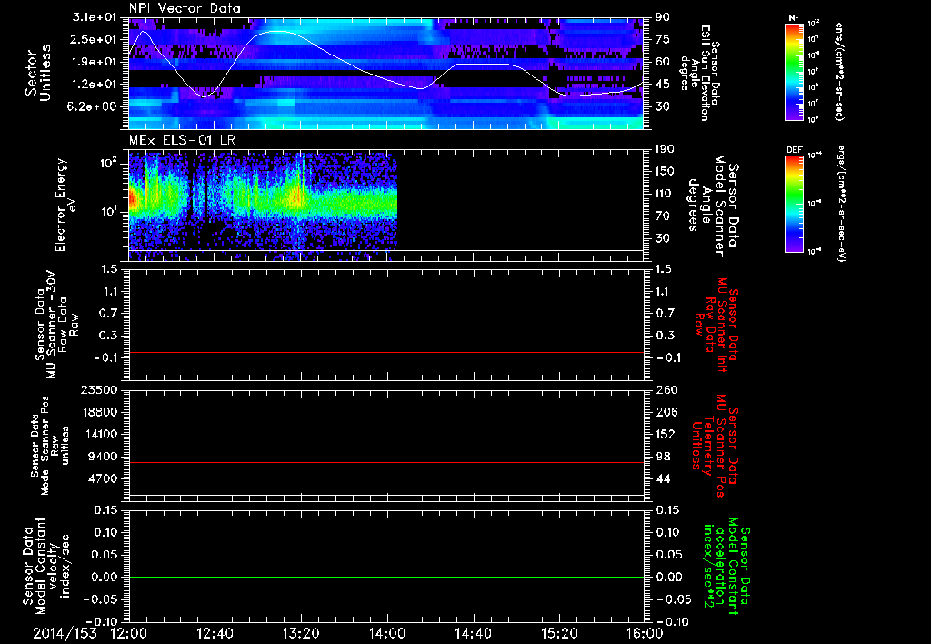Click the "4700" scanner position tick value

[x=103, y=478]
